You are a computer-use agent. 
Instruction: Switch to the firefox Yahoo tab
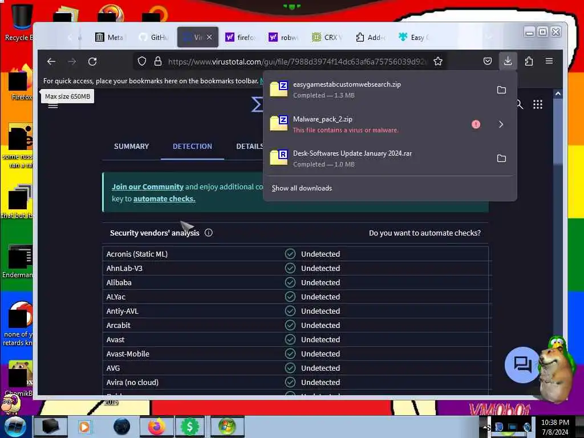[x=240, y=37]
